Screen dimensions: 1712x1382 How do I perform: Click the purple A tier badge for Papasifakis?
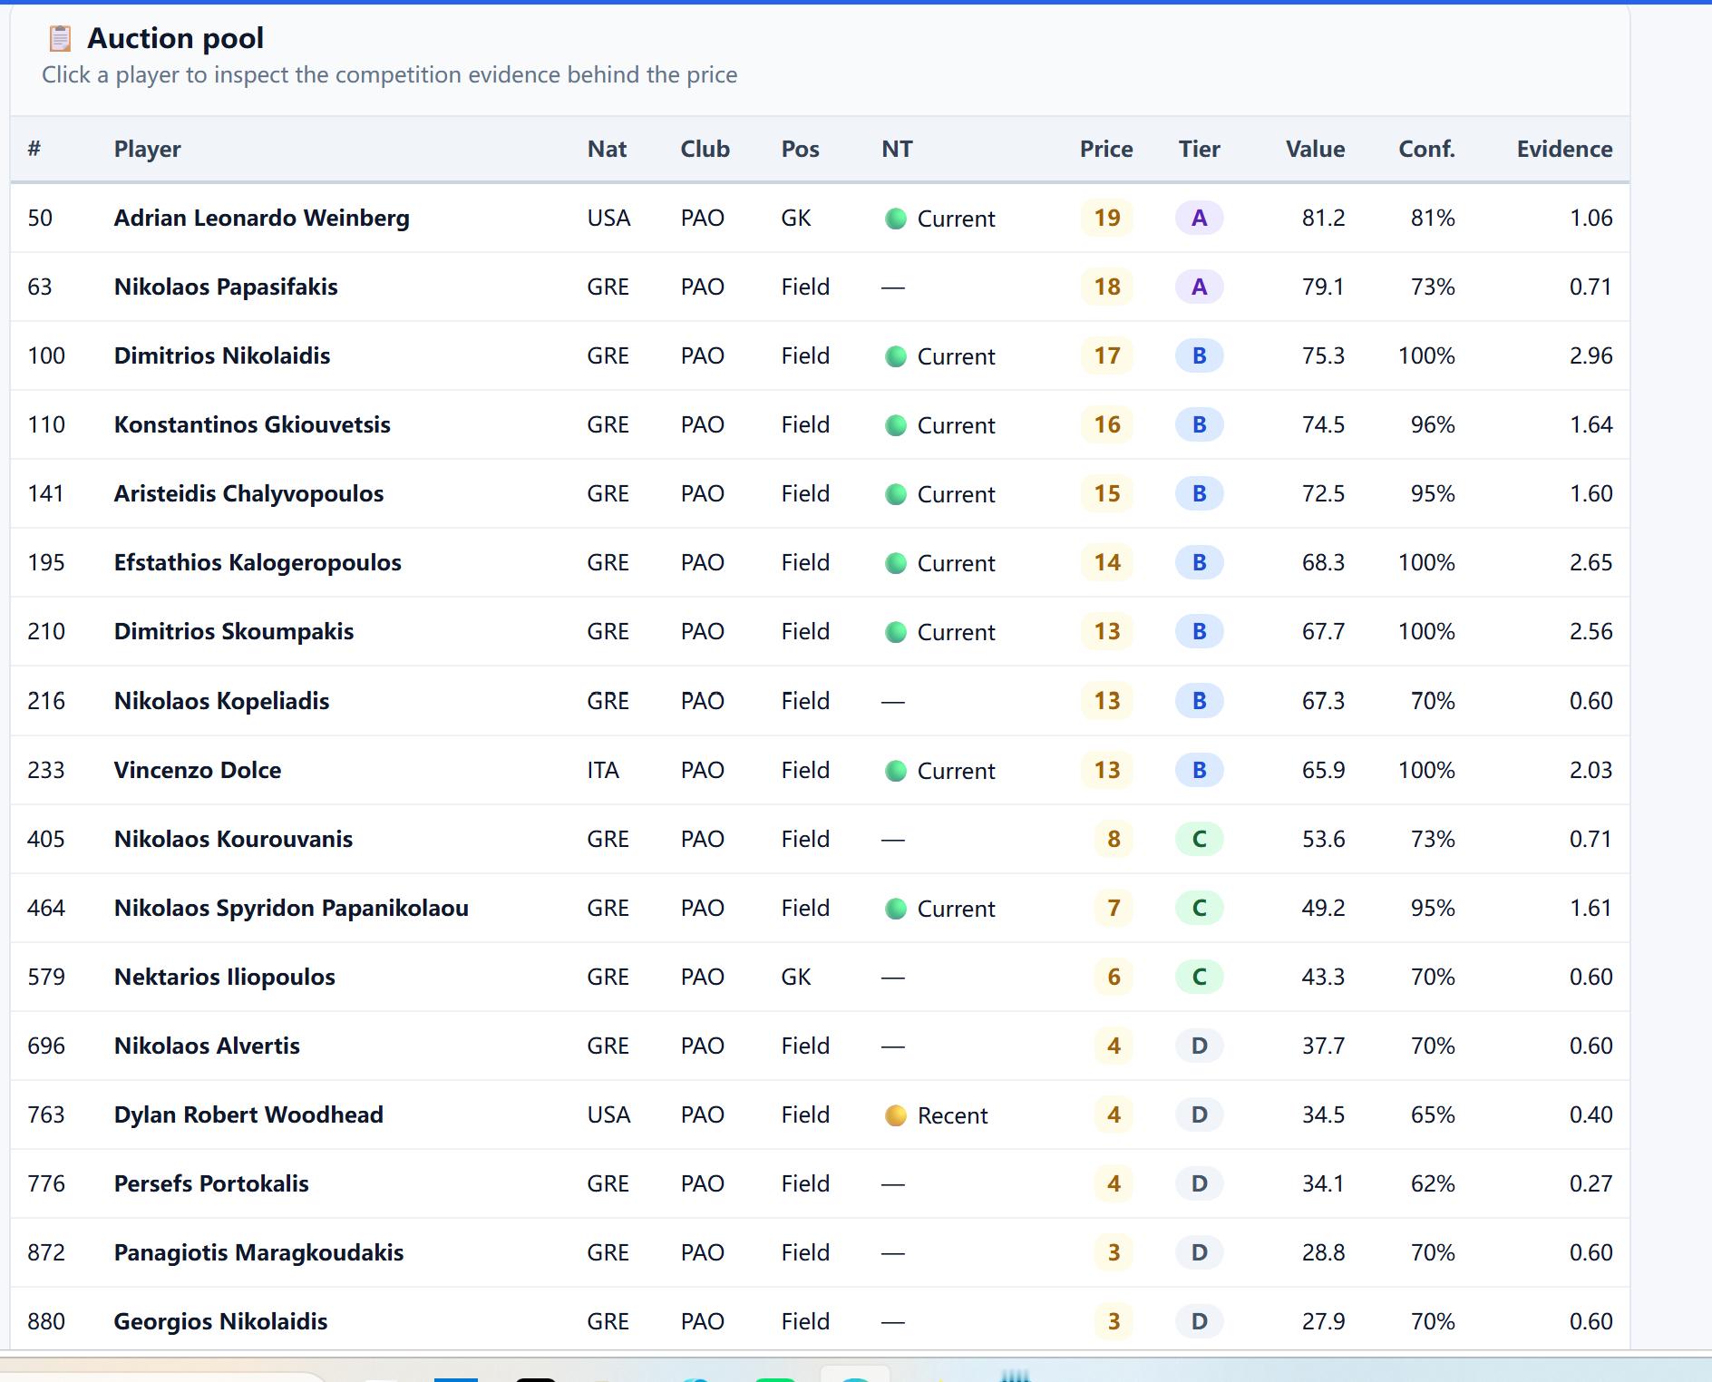(x=1199, y=287)
